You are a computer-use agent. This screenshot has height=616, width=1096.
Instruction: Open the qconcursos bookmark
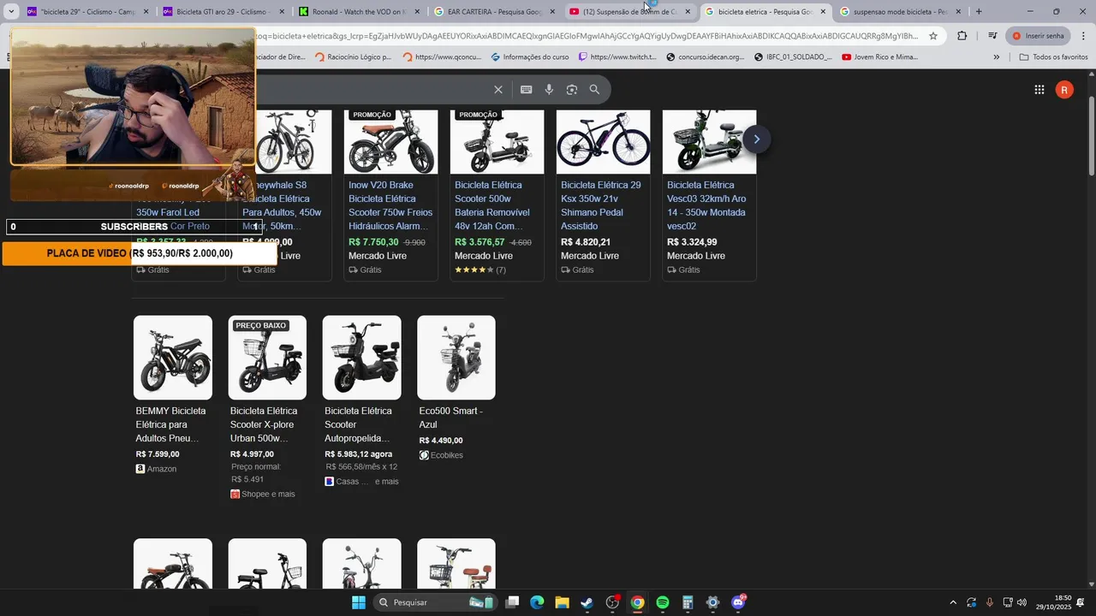442,57
